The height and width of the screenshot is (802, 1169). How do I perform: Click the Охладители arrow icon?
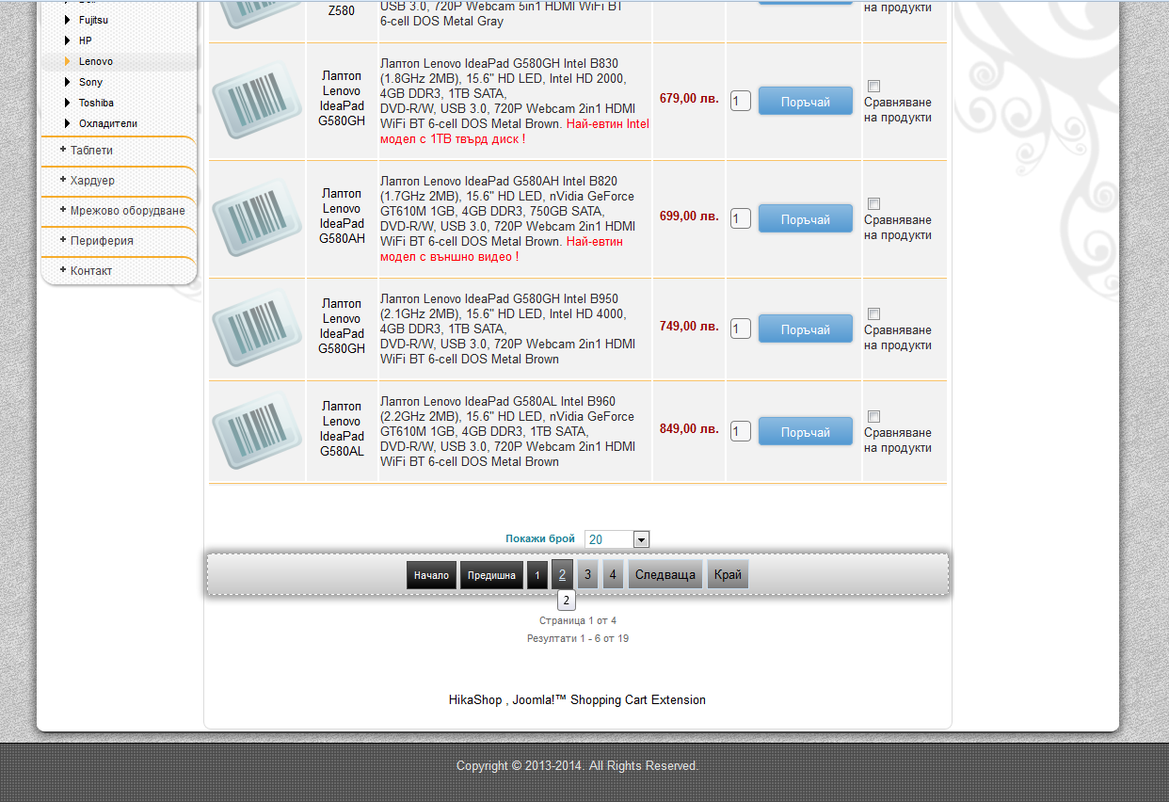(x=67, y=123)
